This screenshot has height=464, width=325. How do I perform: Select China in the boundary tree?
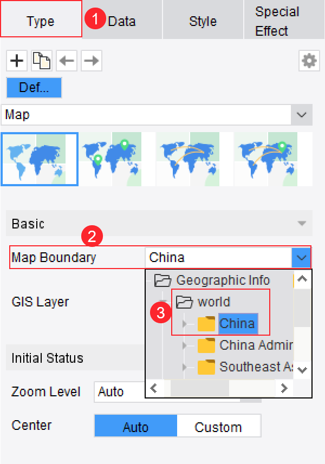pos(238,323)
